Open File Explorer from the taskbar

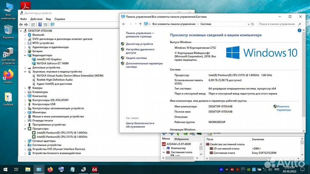(x=28, y=169)
